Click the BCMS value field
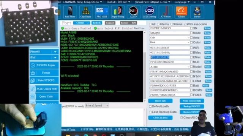The image size is (243, 136). [x=170, y=90]
